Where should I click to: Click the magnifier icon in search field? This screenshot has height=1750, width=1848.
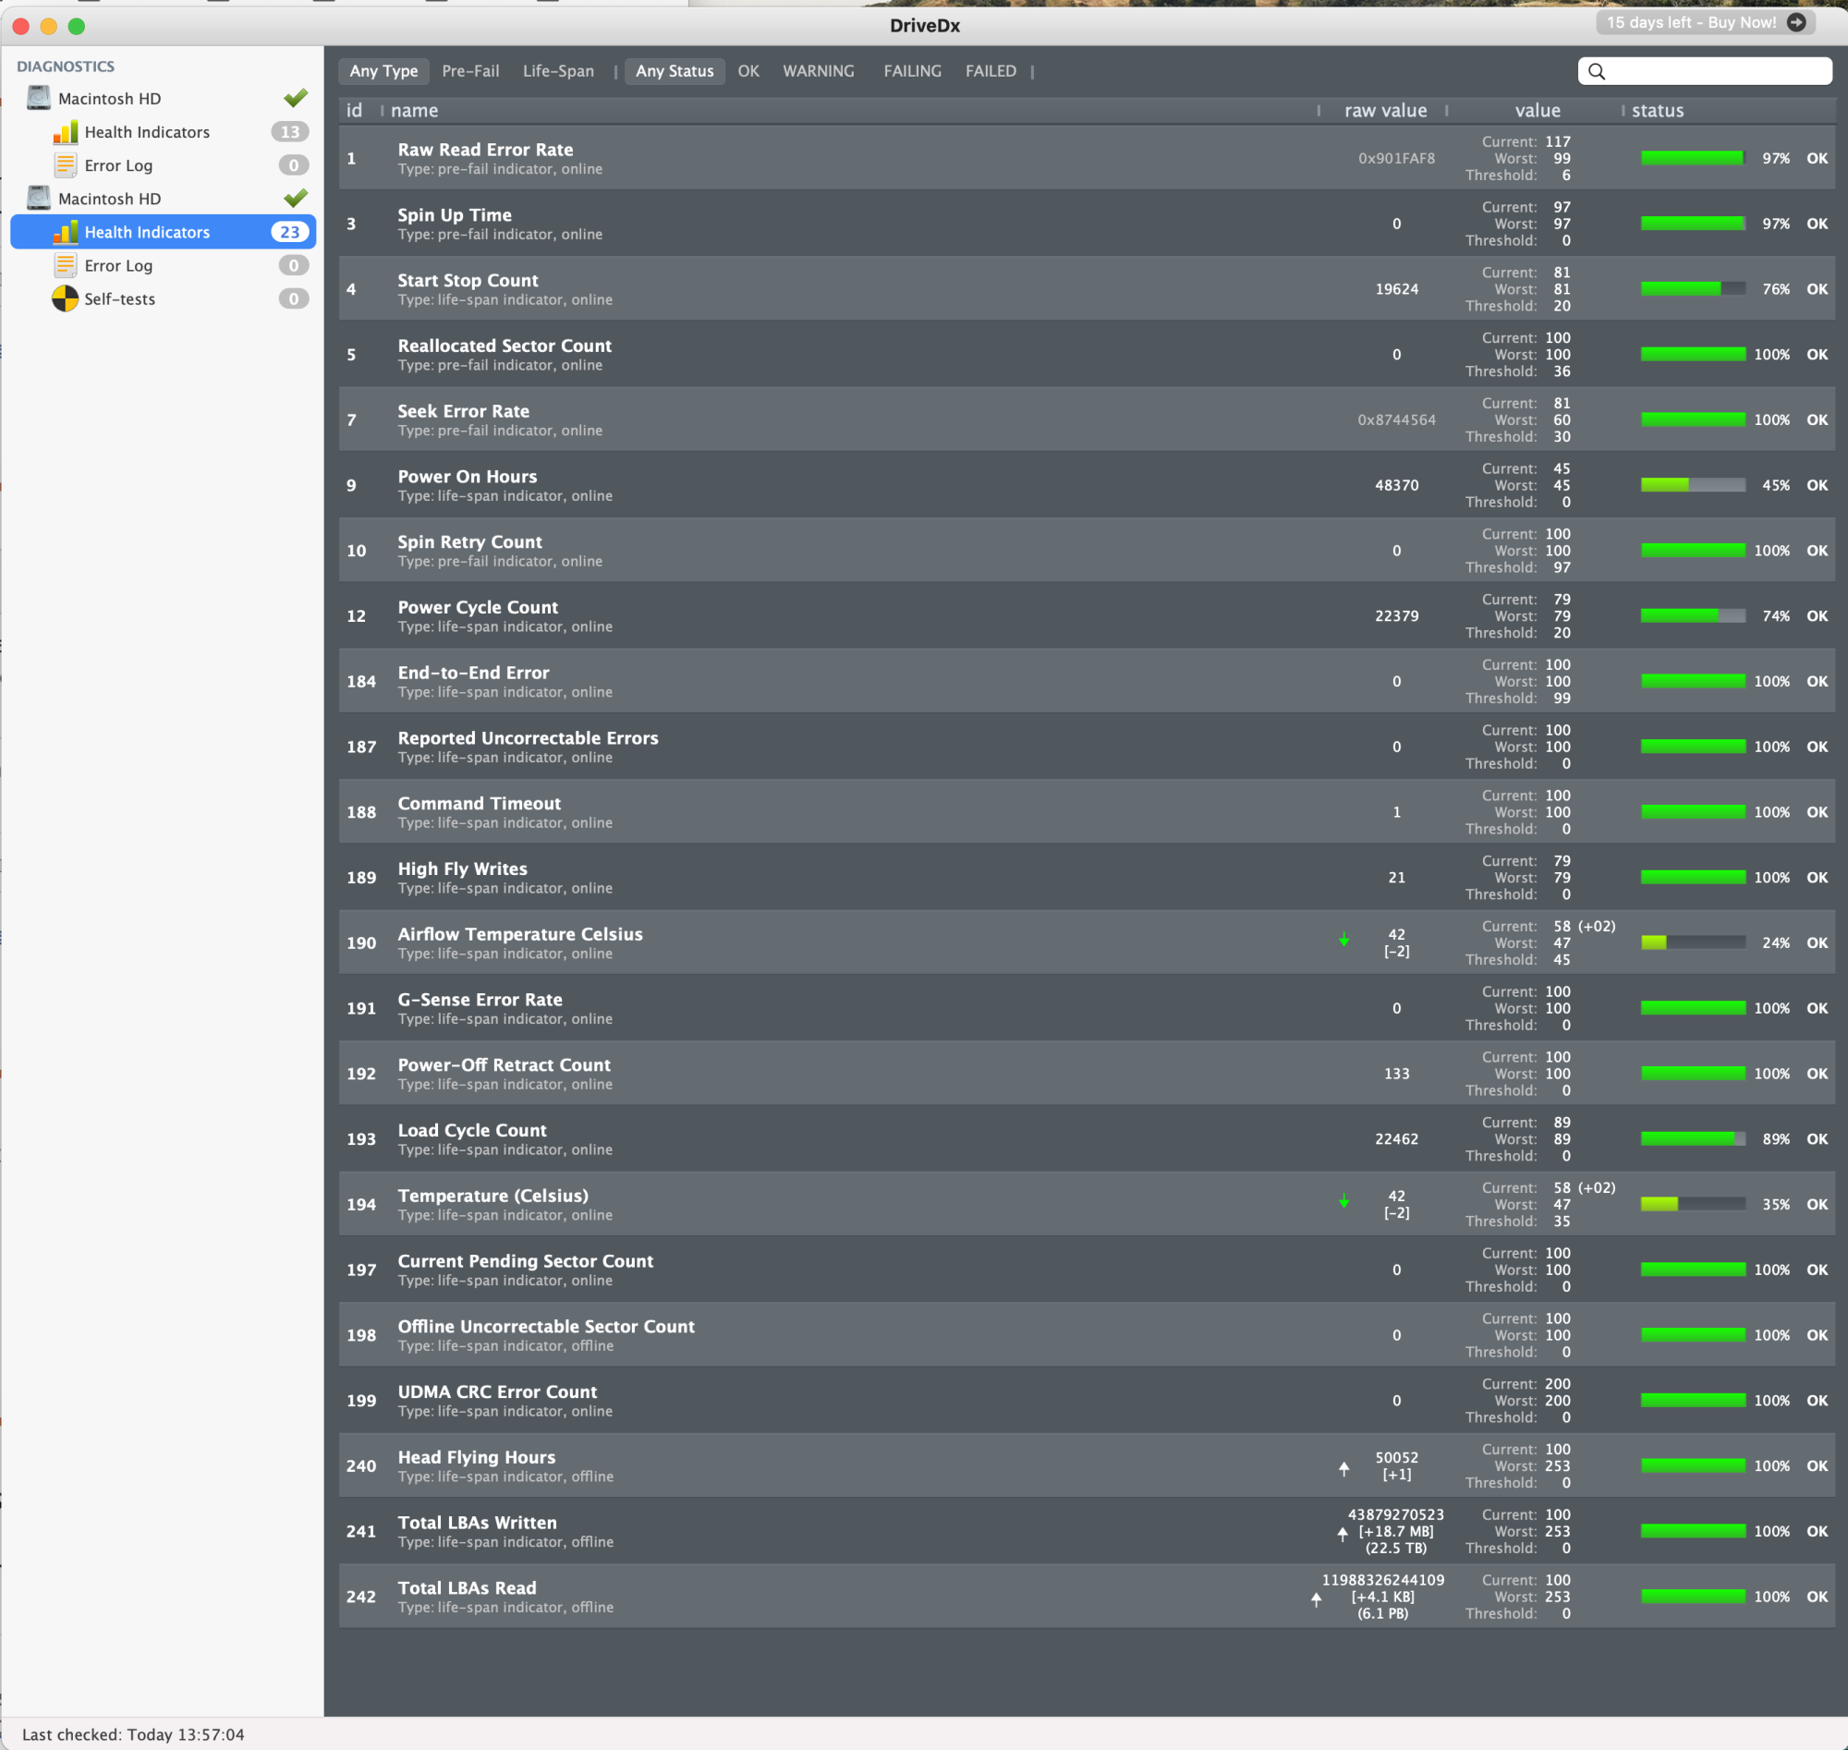tap(1596, 72)
